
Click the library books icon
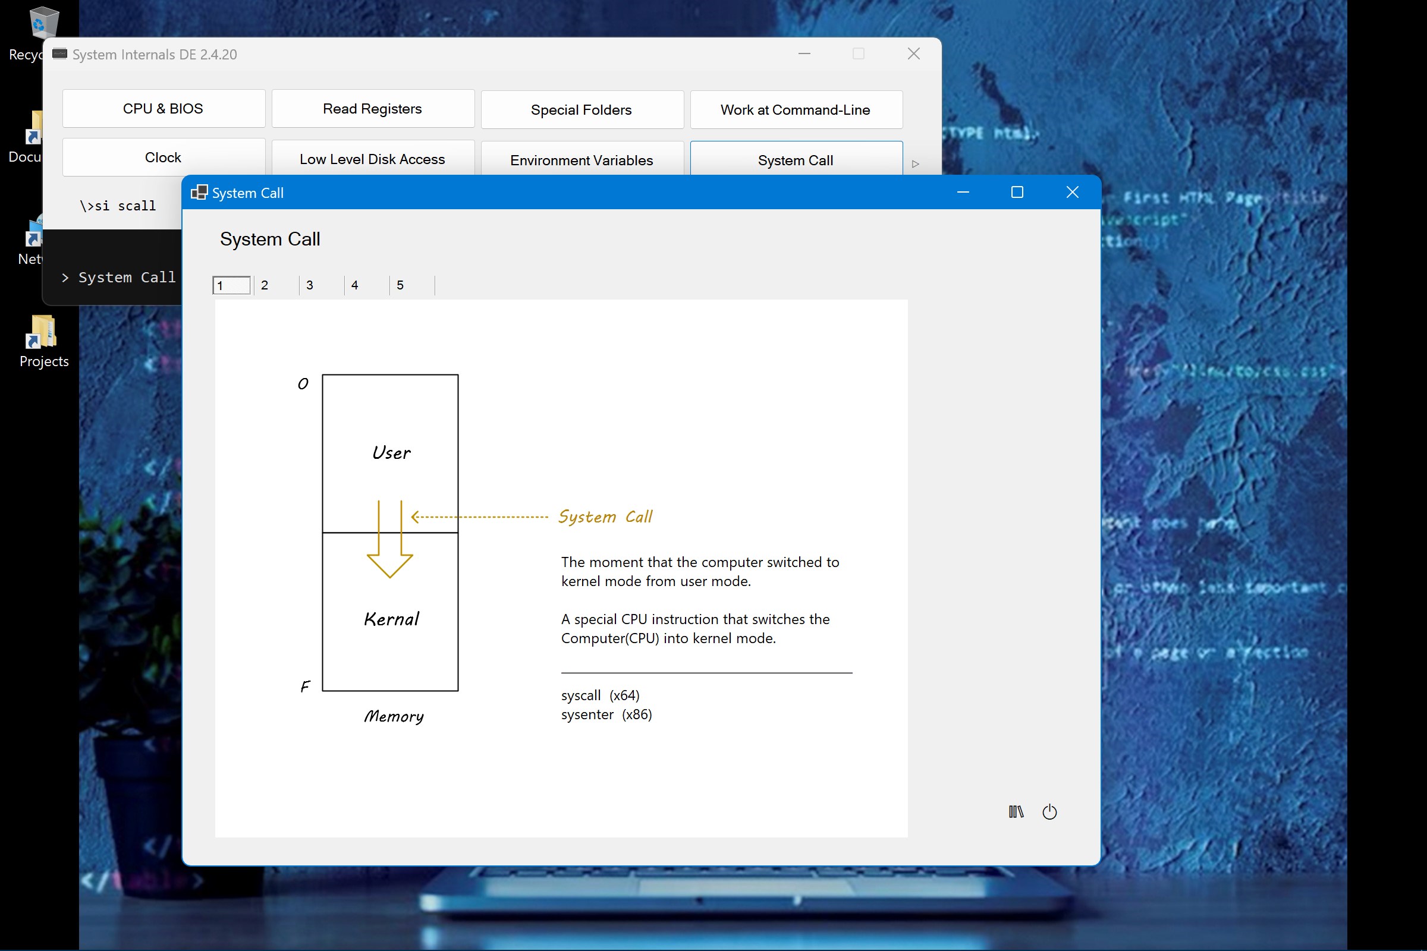[1016, 811]
